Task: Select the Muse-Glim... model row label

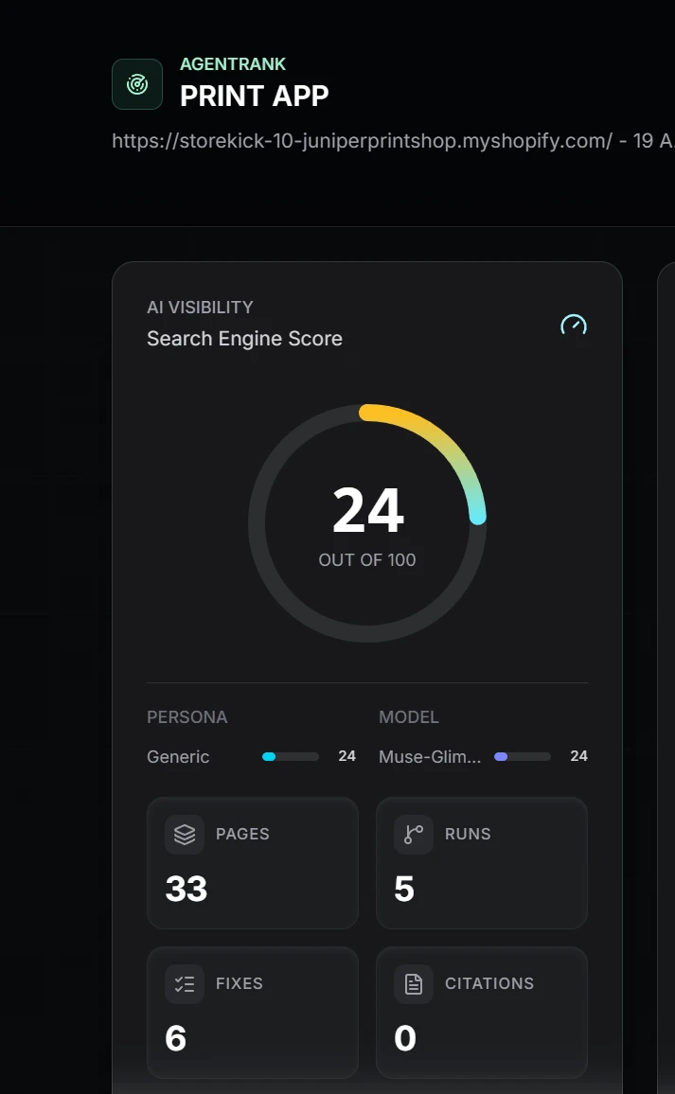Action: pos(429,757)
